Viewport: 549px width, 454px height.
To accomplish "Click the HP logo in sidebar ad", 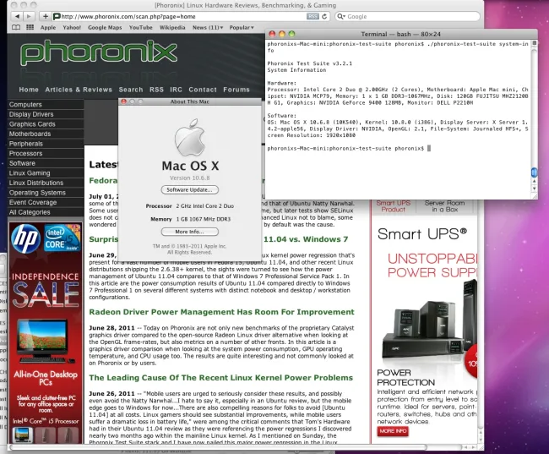I will pyautogui.click(x=26, y=238).
